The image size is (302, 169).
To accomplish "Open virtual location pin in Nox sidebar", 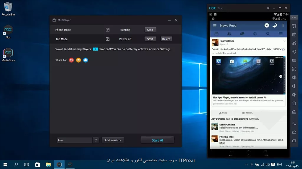I will coord(294,52).
